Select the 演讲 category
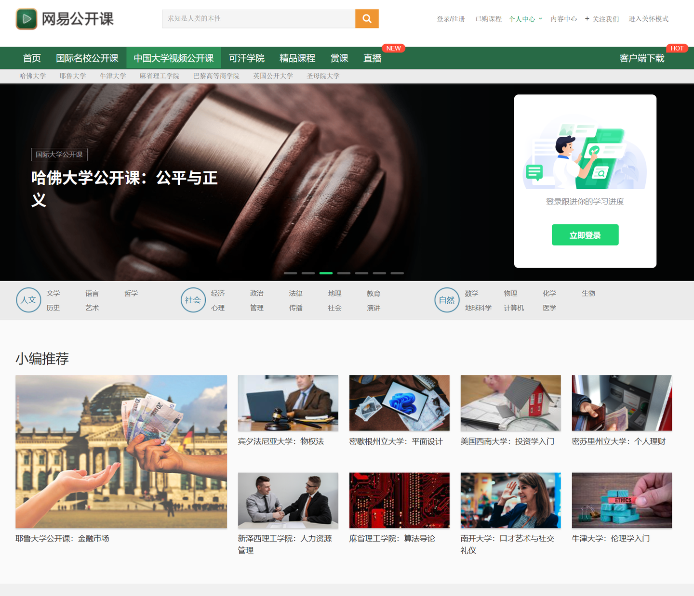 (x=374, y=308)
